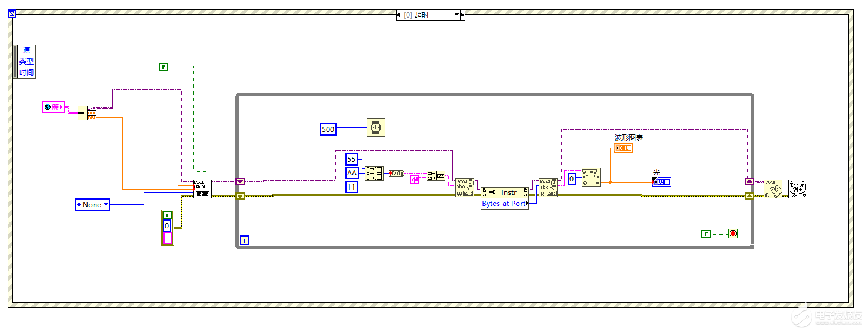Screen dimensions: 866x331
Task: Toggle the False constant wired to stop terminal
Action: (706, 234)
